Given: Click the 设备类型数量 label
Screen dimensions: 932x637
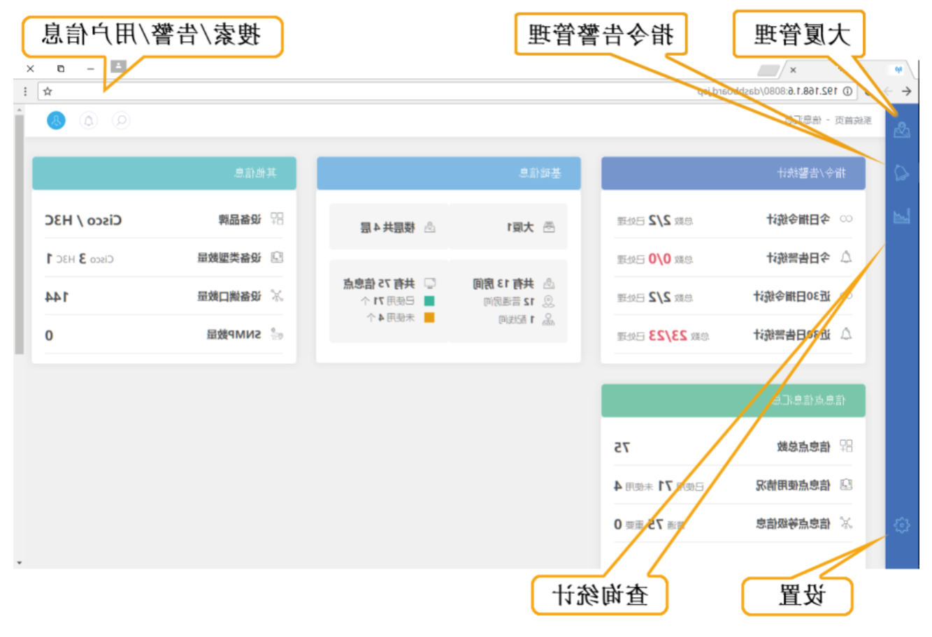Looking at the screenshot, I should pyautogui.click(x=229, y=258).
